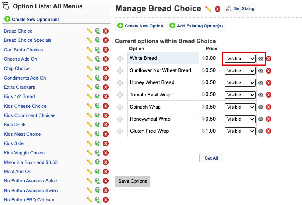Copy the Chip Choice option list
Image resolution: width=302 pixels, height=205 pixels.
tap(98, 68)
